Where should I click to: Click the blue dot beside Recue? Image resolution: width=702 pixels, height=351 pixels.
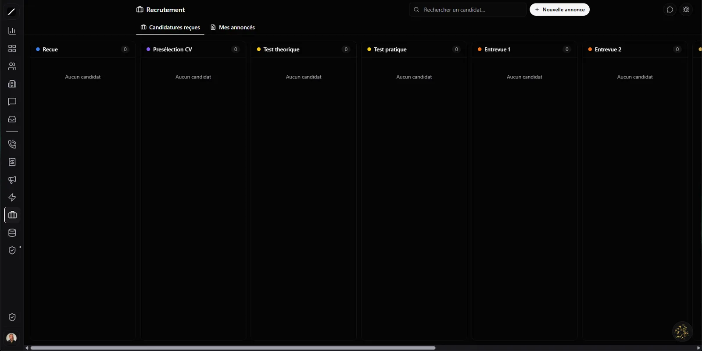click(38, 50)
